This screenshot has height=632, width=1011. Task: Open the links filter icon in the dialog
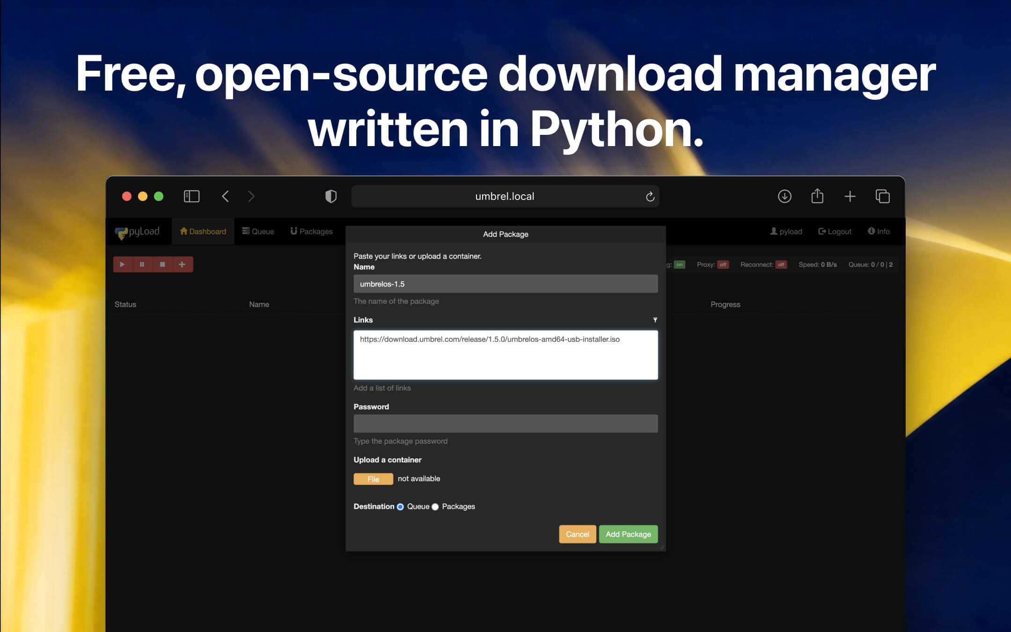tap(655, 320)
